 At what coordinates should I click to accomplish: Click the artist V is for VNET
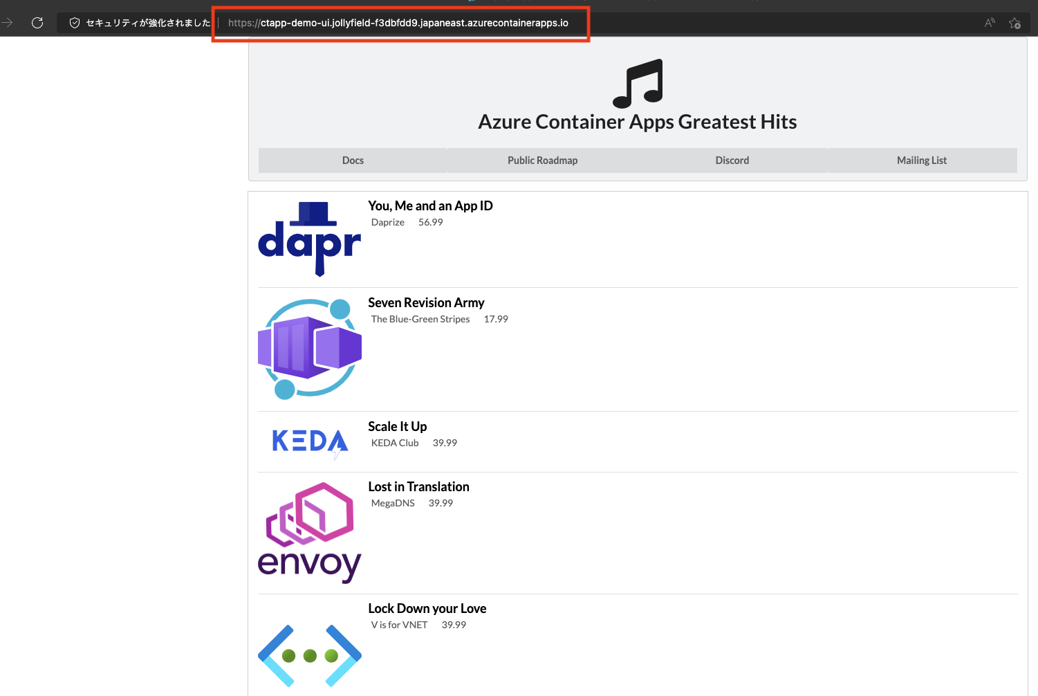[x=400, y=625]
